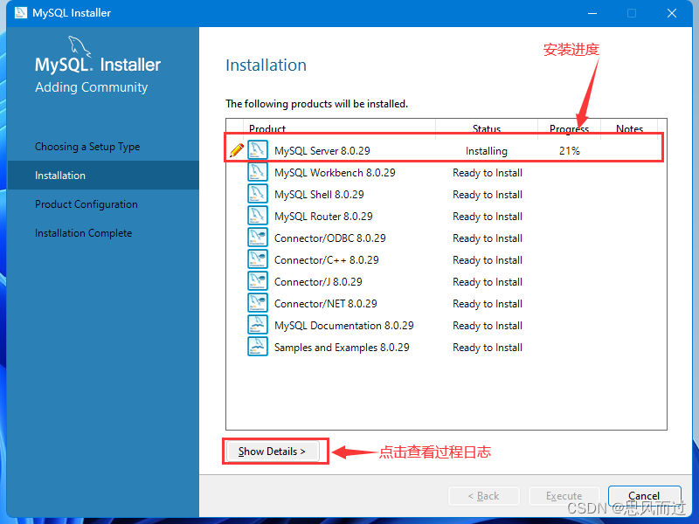The image size is (699, 524).
Task: Click the MySQL Shell 8.0.29 product icon
Action: [x=258, y=194]
